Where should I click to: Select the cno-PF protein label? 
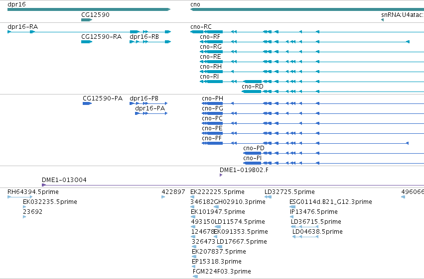coord(212,138)
